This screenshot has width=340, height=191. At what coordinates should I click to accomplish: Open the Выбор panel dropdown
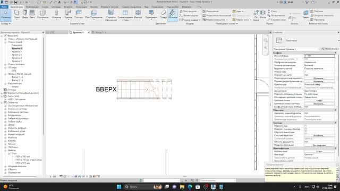(x=6, y=23)
